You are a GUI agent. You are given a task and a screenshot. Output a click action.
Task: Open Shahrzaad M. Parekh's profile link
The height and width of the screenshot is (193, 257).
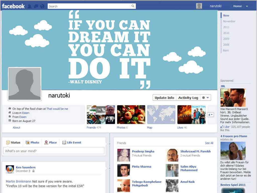click(x=195, y=151)
